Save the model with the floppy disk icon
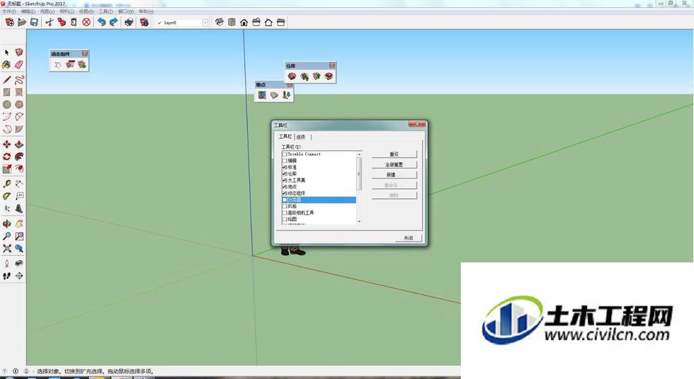 pos(34,22)
